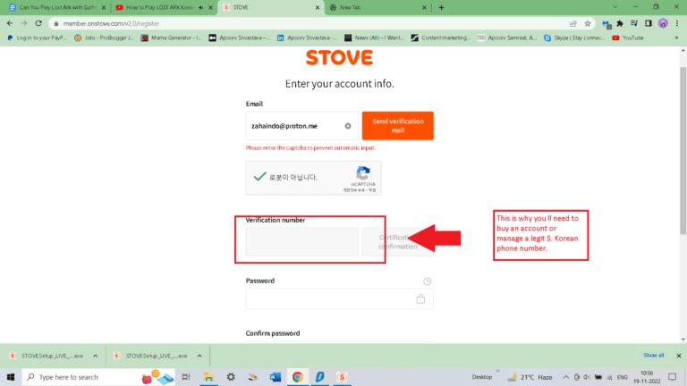The image size is (687, 386).
Task: Open the News (All) bookmark
Action: 374,38
